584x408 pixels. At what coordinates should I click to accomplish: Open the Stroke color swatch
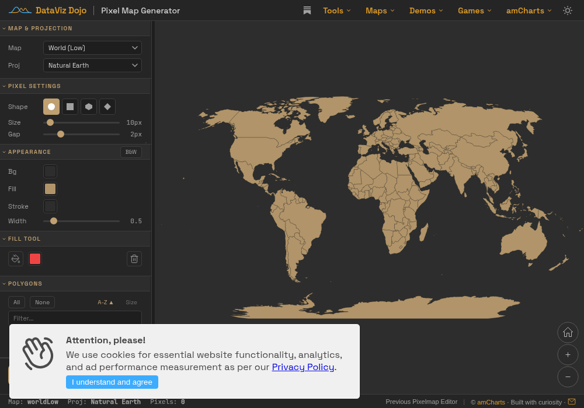(x=50, y=206)
